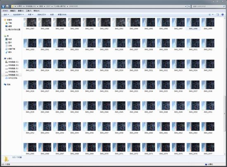
Task: Open the Organize toolbar dropdown
Action: [x=6, y=14]
